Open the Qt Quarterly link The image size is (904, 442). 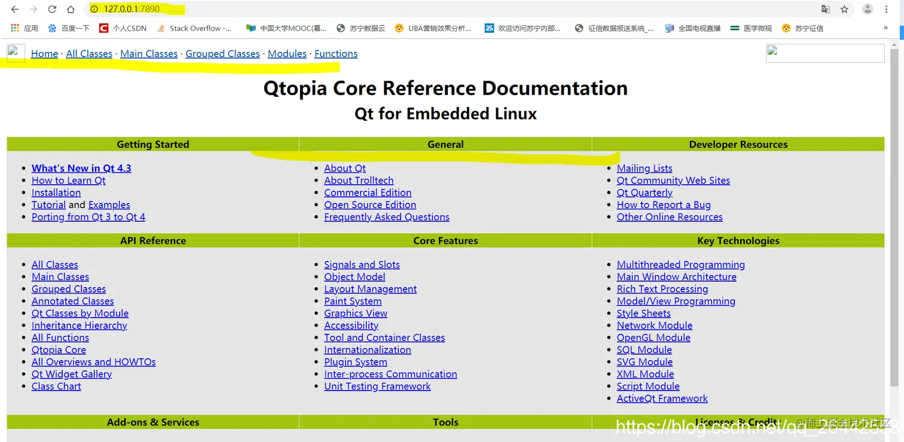click(645, 193)
